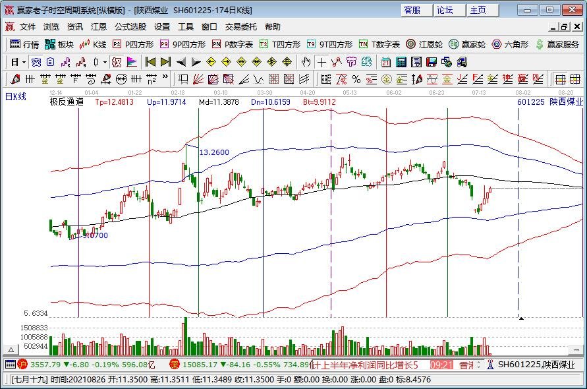587x389 pixels.
Task: Open the 设置 menu
Action: (162, 27)
